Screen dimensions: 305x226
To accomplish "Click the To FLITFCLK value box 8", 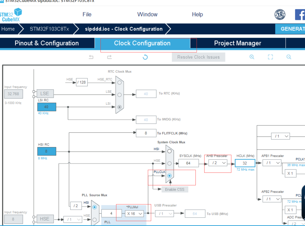I will click(x=146, y=133).
